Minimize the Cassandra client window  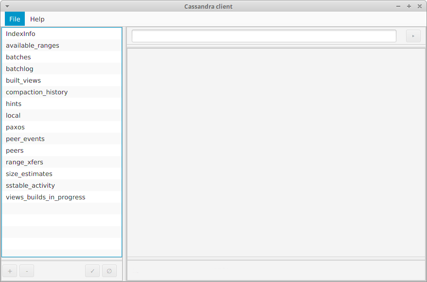point(398,6)
